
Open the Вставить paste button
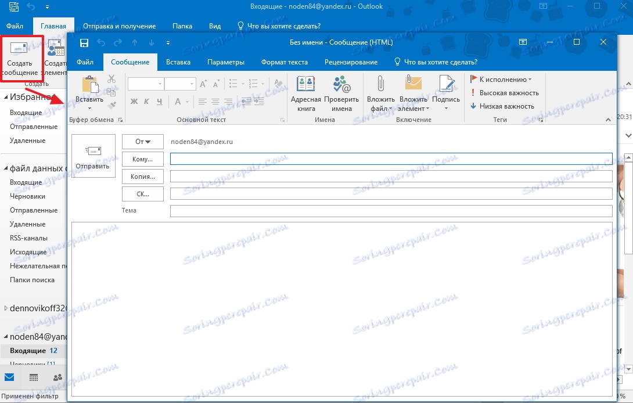tap(89, 92)
